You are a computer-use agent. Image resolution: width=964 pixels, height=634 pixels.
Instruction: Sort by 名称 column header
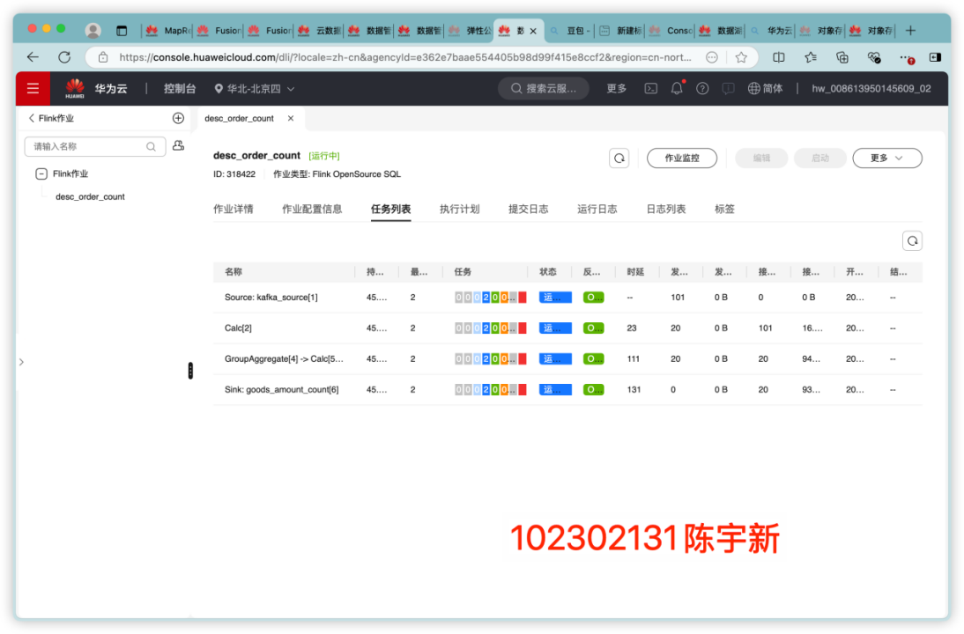(234, 271)
